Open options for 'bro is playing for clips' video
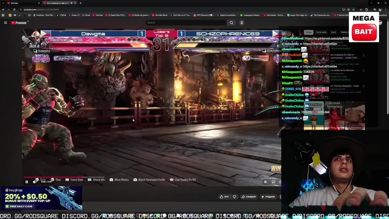 (364, 55)
